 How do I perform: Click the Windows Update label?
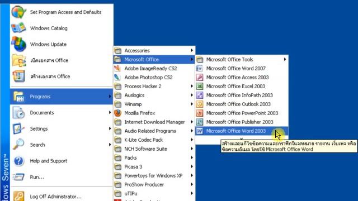click(x=48, y=44)
